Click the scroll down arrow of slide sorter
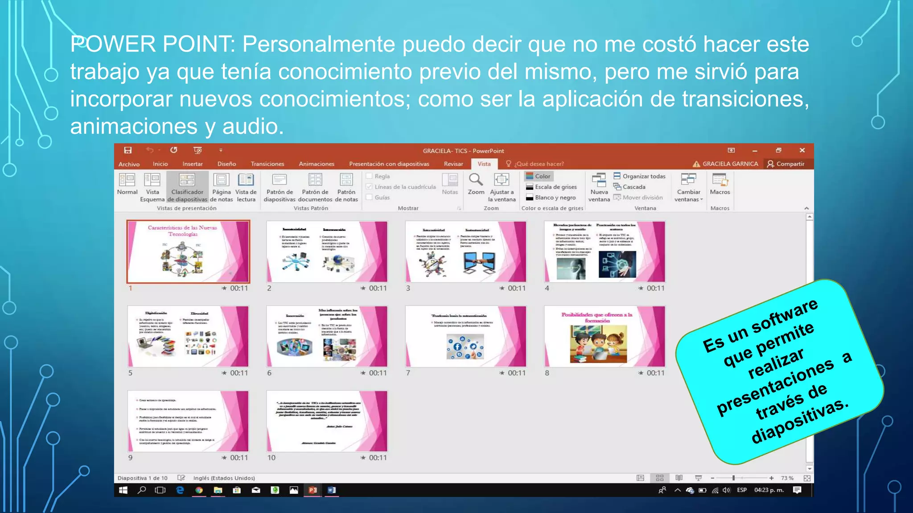 pos(810,468)
